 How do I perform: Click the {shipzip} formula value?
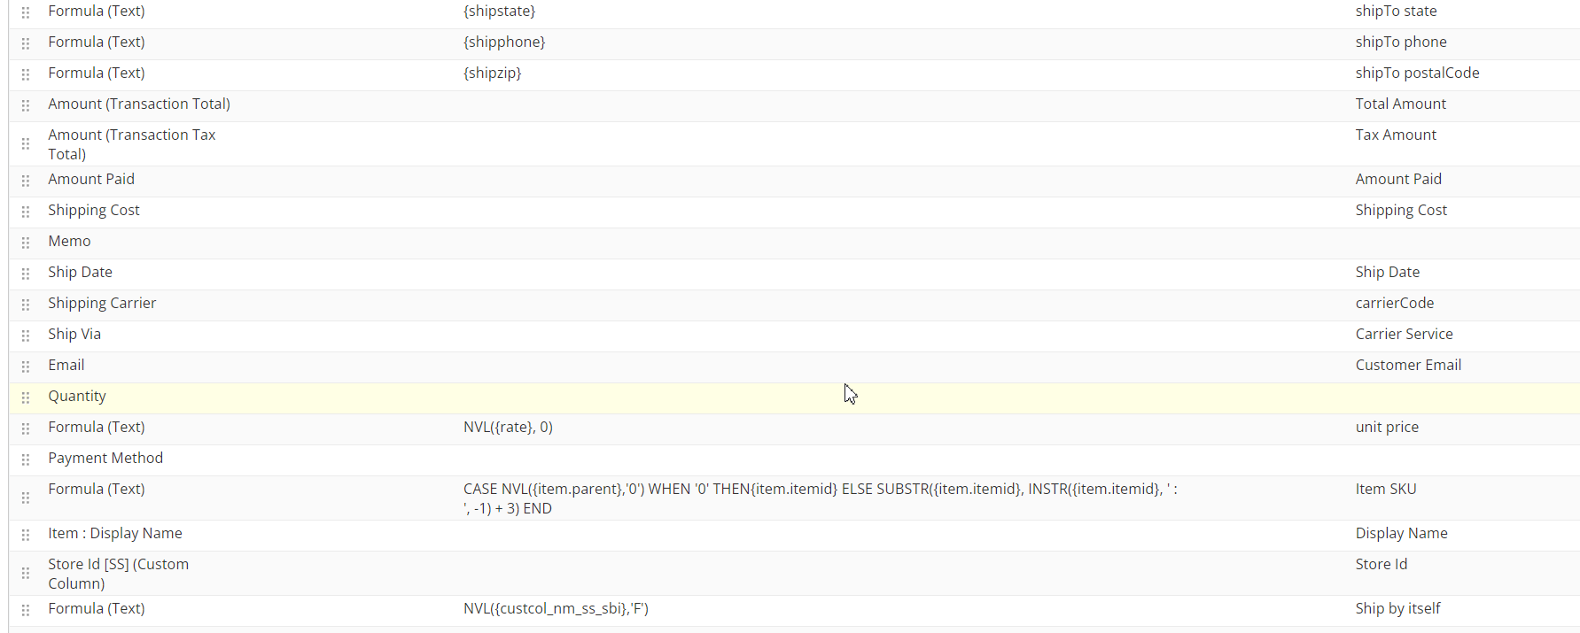tap(493, 73)
